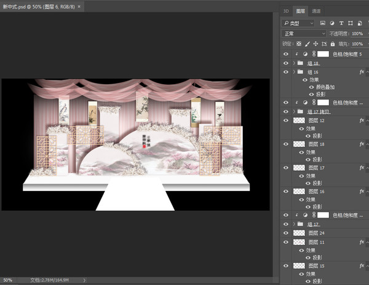Click lock transparent pixels icon
The width and height of the screenshot is (369, 285).
(x=299, y=44)
